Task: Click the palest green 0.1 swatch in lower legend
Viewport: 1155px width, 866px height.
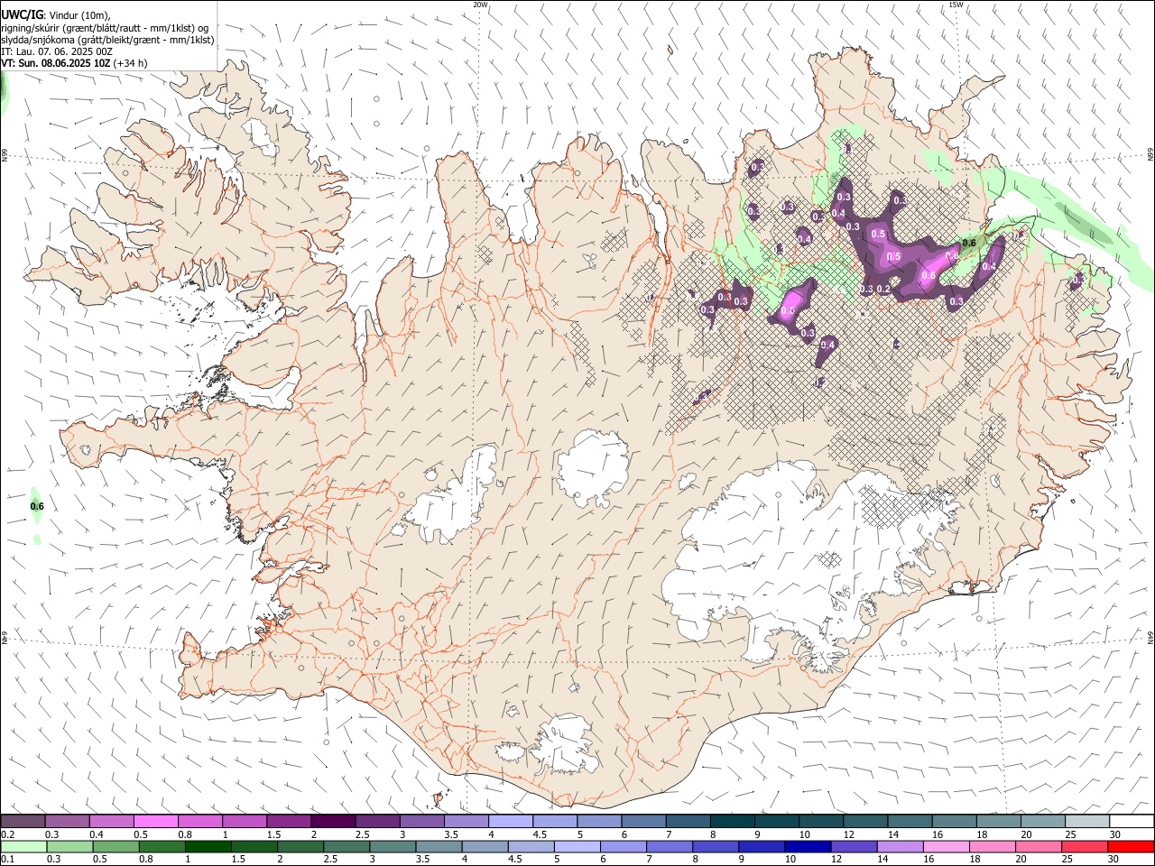Action: 23,847
